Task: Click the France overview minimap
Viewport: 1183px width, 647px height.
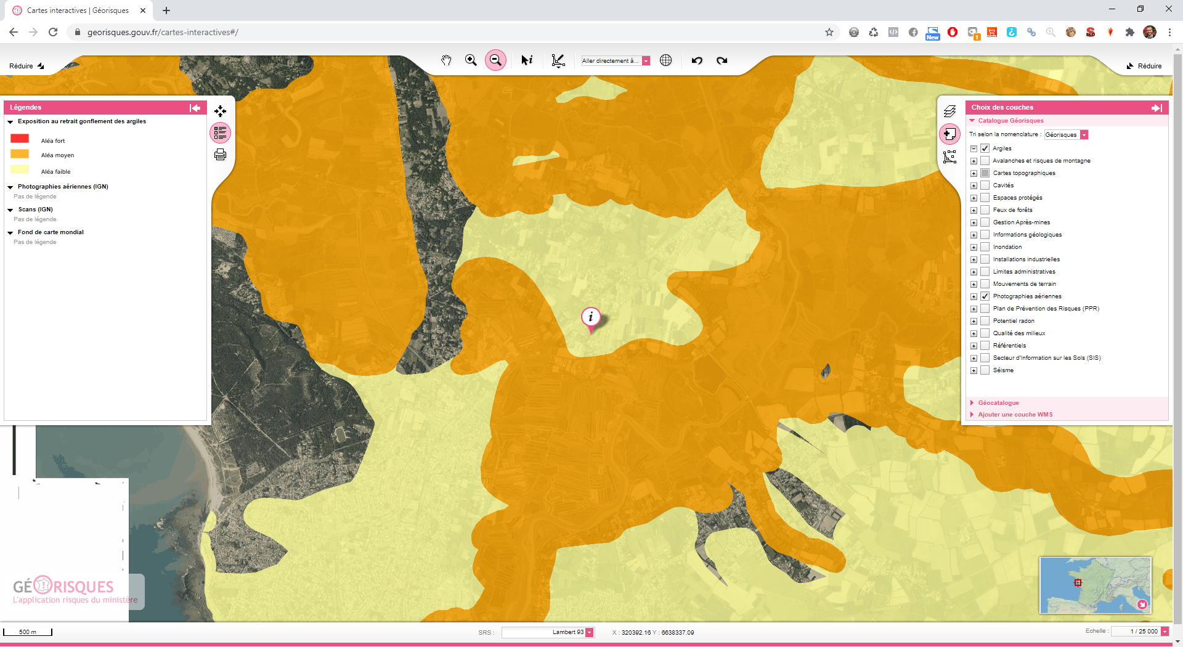Action: [x=1096, y=585]
